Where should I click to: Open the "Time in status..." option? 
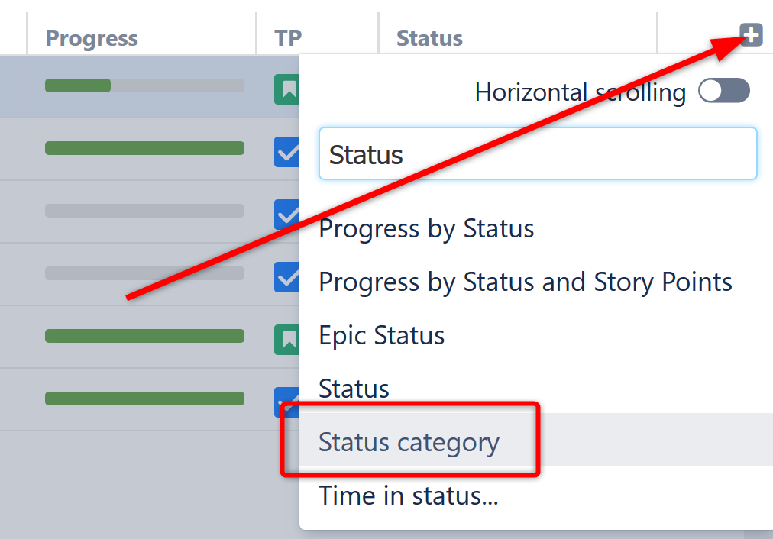(408, 496)
